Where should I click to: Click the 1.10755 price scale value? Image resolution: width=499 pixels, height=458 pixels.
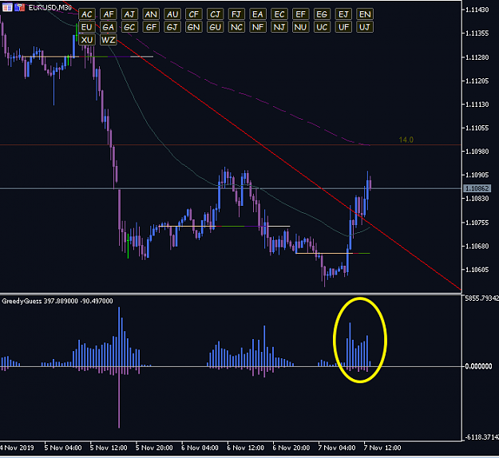coord(477,223)
